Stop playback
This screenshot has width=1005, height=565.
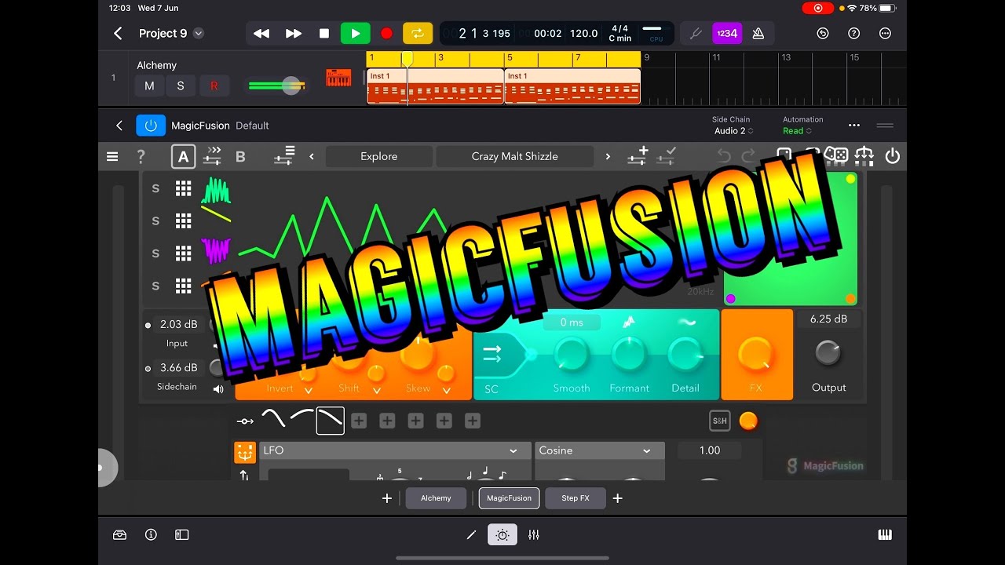tap(324, 33)
